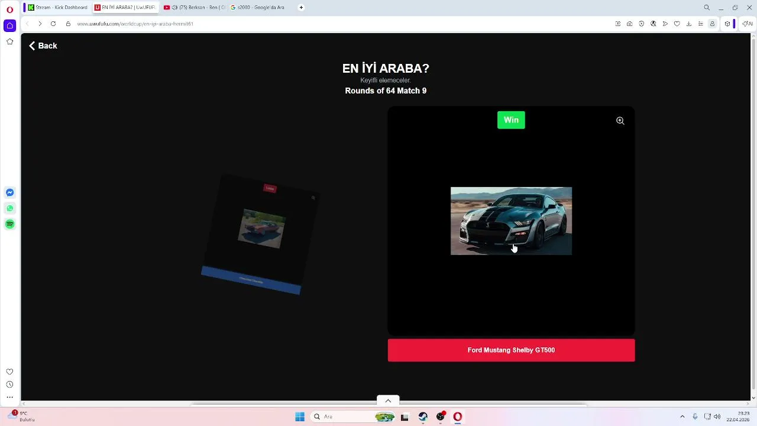Choose Ford Mustang Shelby GT500 button
This screenshot has height=426, width=757.
[511, 350]
